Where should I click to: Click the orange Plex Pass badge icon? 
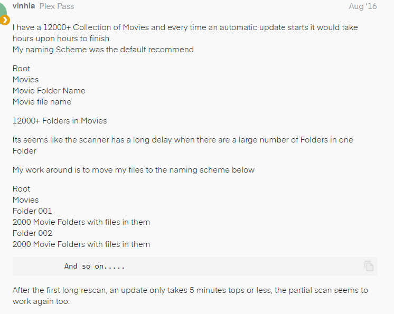(5, 21)
